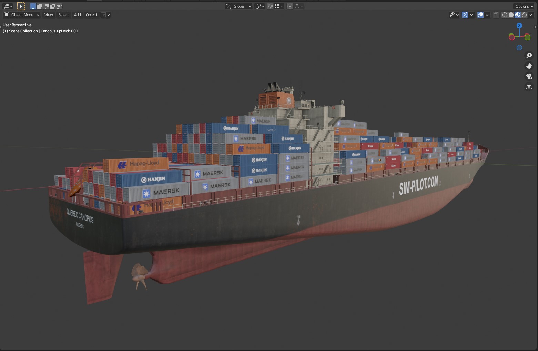
Task: Click the 'User Perspective' viewport label
Action: click(17, 25)
